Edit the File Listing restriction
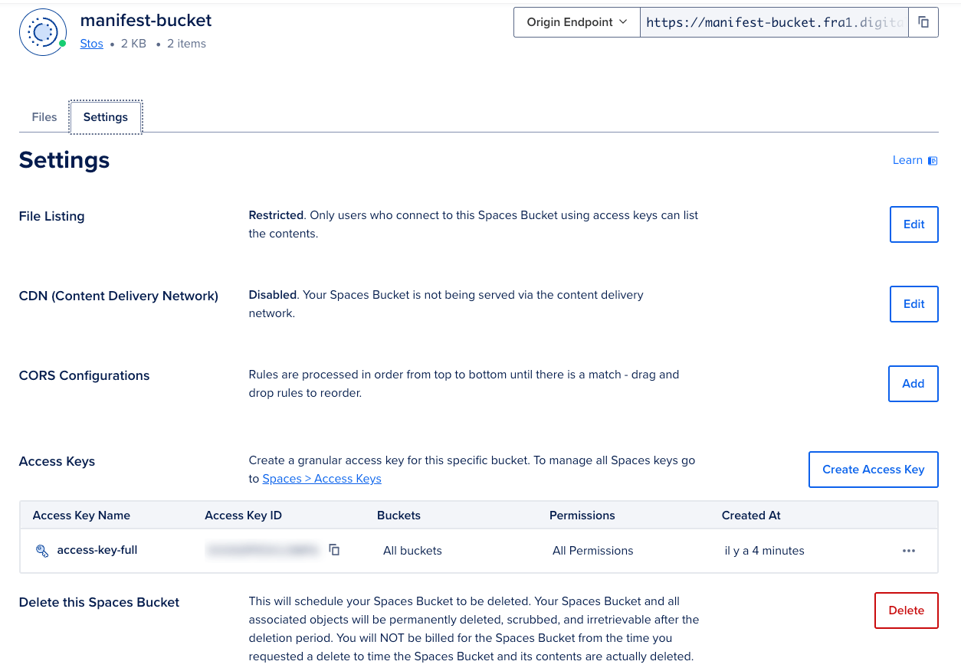961x671 pixels. pyautogui.click(x=913, y=224)
